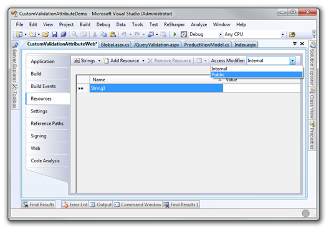Open the Output panel tab
This screenshot has width=329, height=230.
tap(101, 205)
